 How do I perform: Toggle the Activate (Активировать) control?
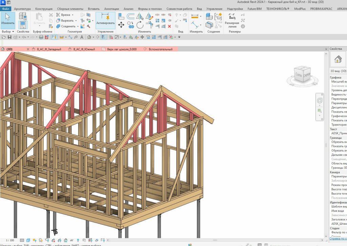tap(105, 20)
